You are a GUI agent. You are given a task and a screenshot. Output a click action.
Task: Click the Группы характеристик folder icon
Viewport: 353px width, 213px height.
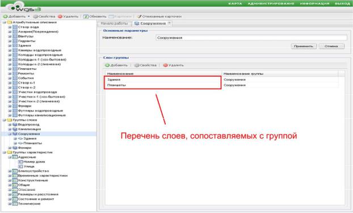click(9, 153)
